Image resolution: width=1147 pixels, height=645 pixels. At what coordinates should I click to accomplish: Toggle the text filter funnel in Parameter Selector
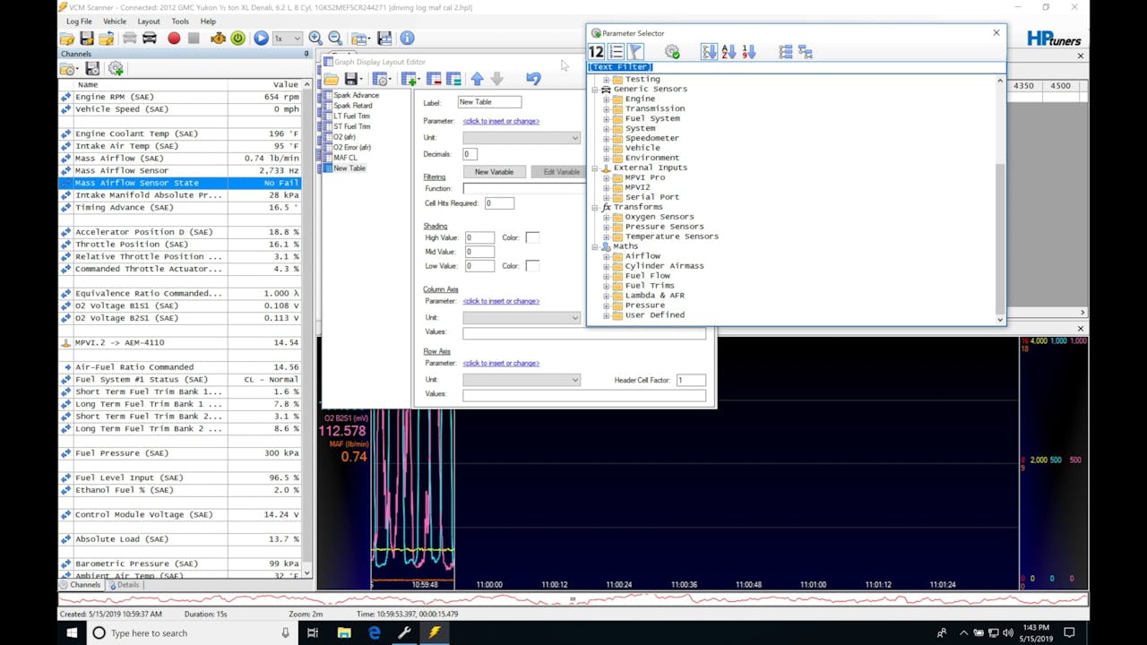(x=634, y=51)
